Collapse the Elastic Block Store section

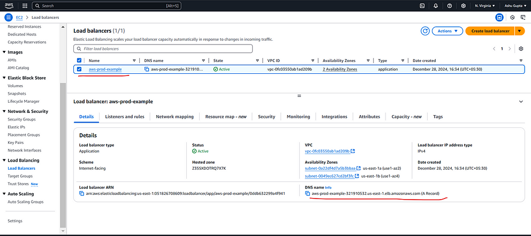click(x=4, y=78)
